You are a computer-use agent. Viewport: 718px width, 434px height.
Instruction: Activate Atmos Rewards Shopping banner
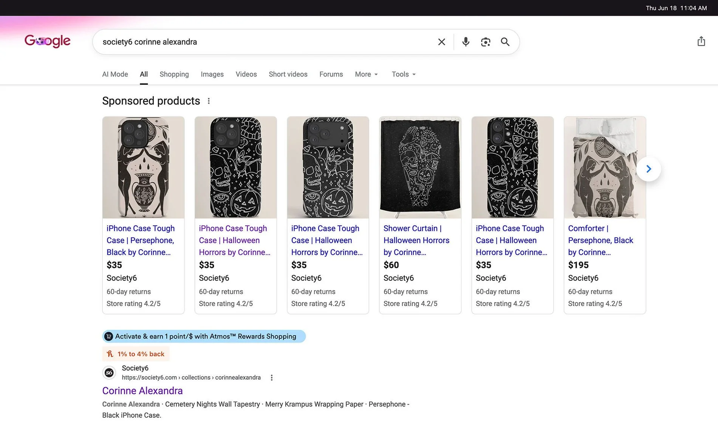pos(204,336)
